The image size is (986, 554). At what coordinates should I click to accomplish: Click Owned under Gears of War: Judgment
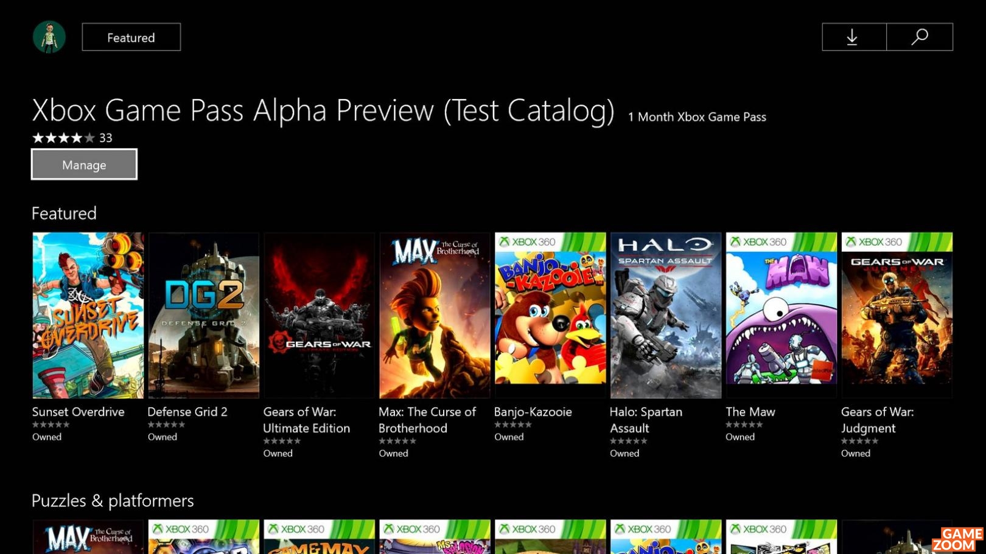[856, 453]
